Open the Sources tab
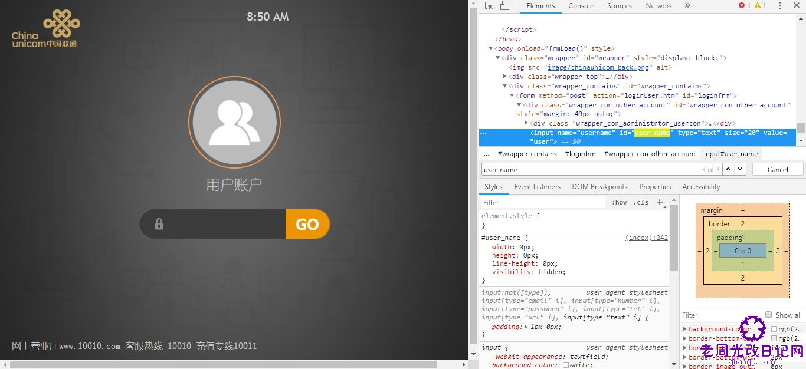806x369 pixels. pos(620,6)
